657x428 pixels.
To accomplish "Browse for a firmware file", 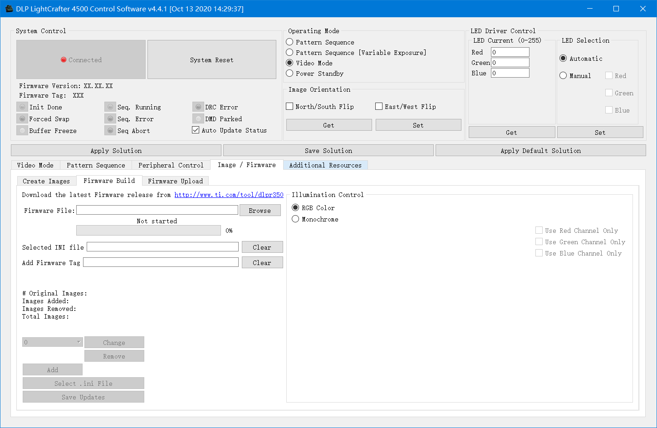I will 260,210.
